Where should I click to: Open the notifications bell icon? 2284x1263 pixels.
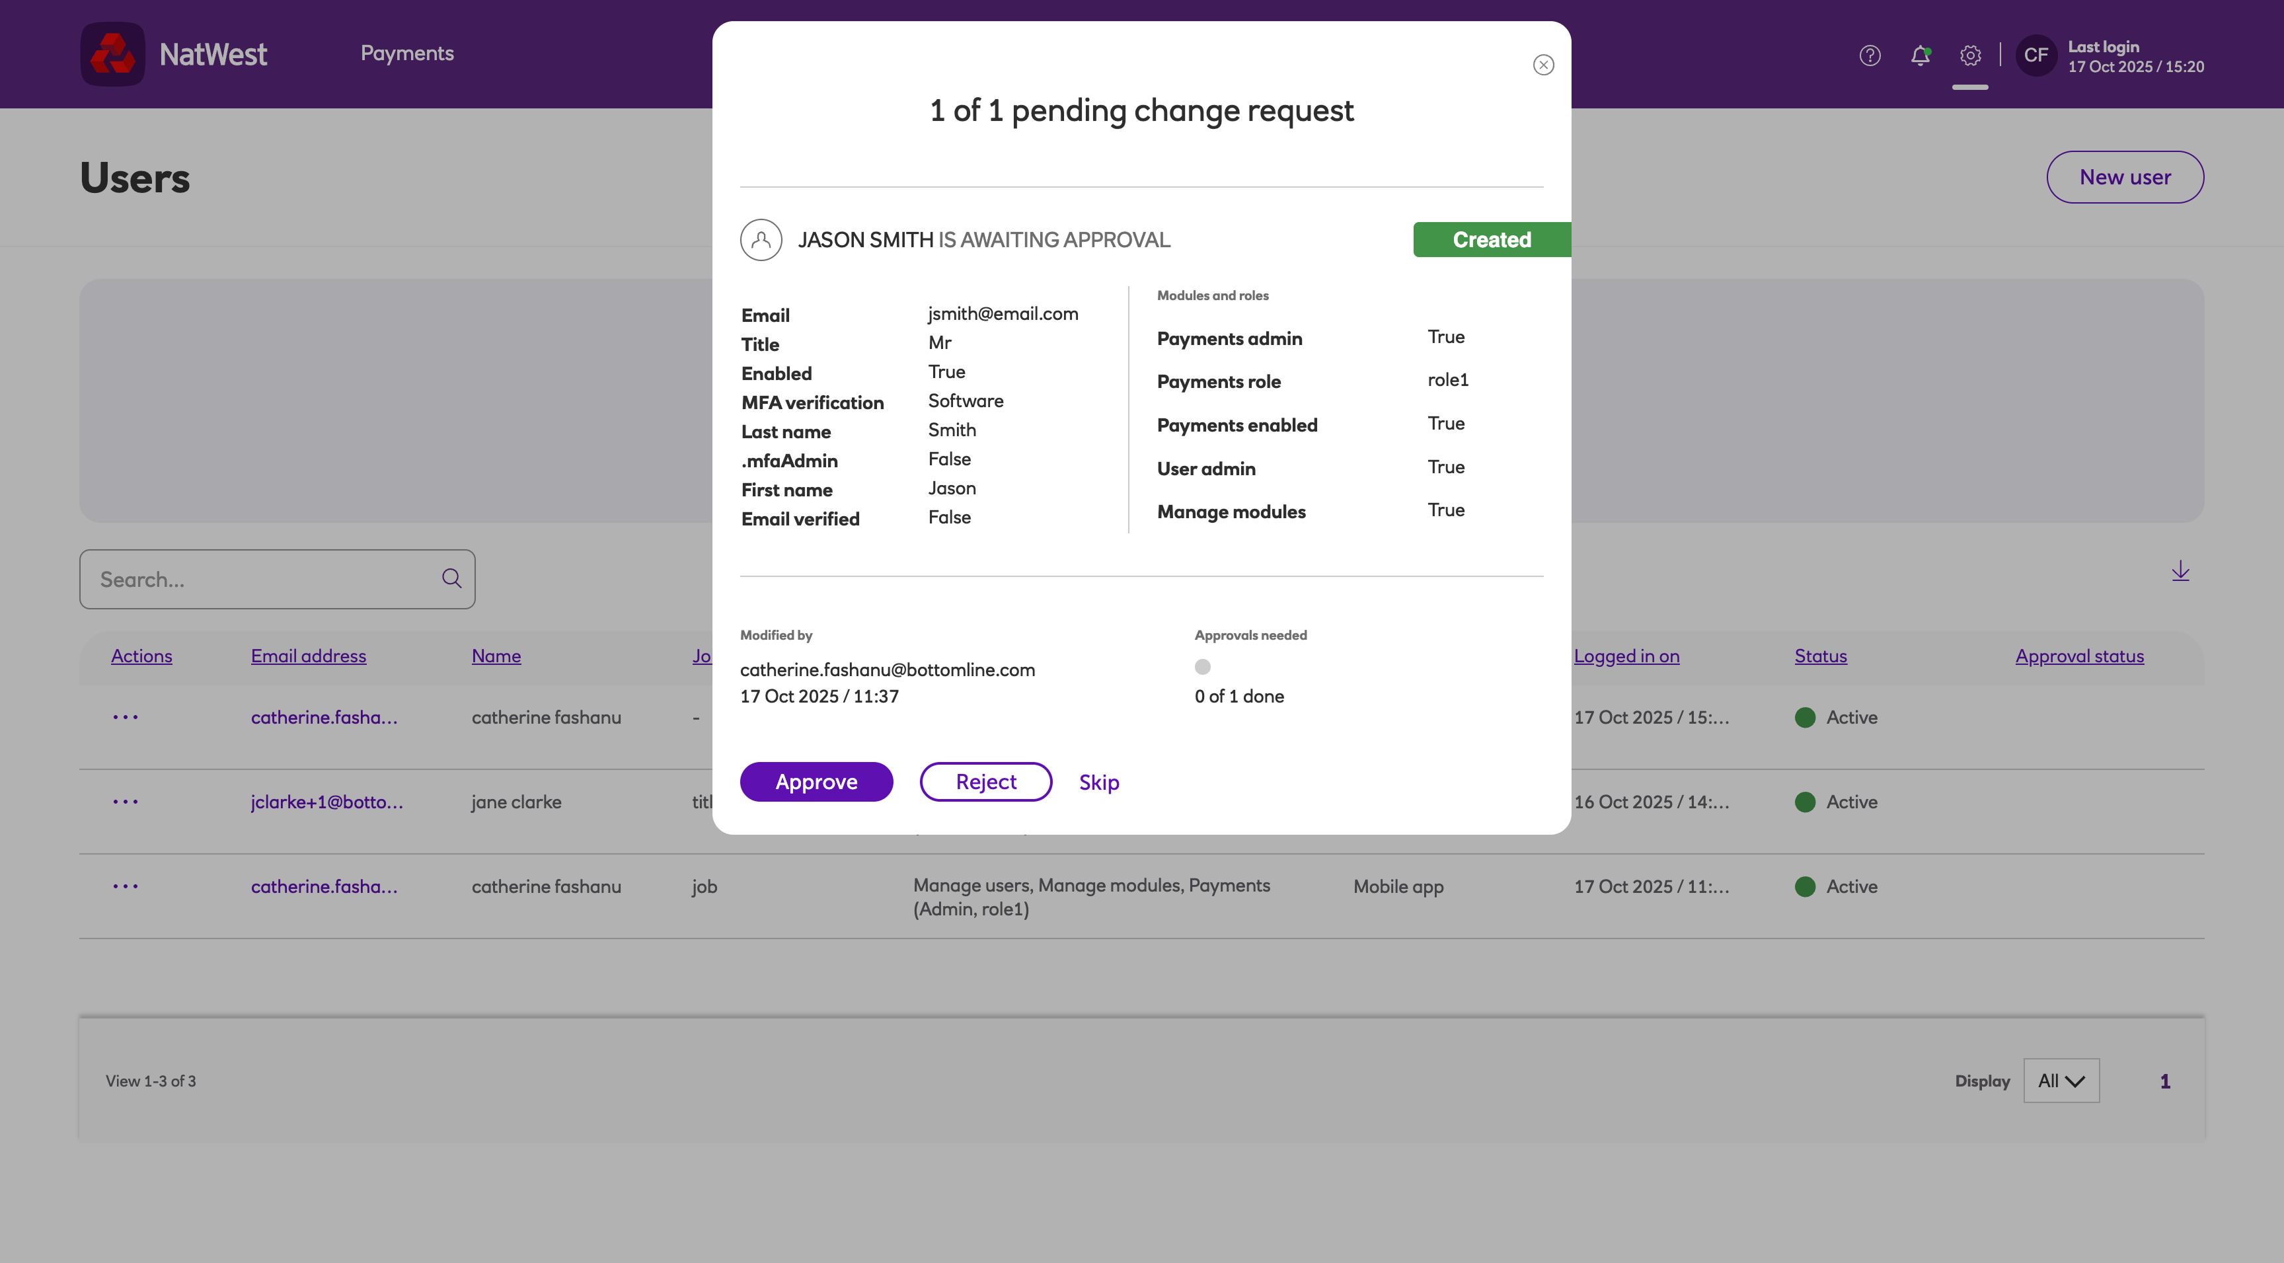[x=1920, y=55]
